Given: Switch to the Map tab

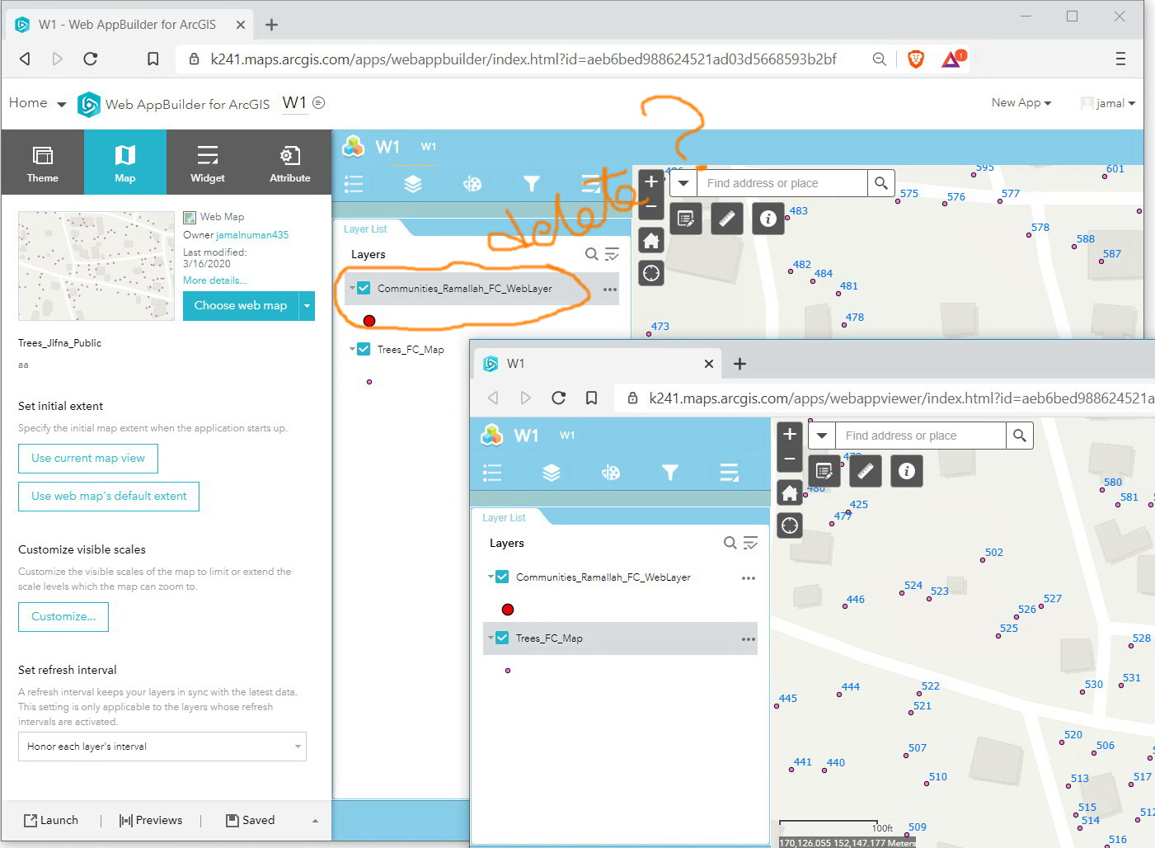Looking at the screenshot, I should [125, 163].
